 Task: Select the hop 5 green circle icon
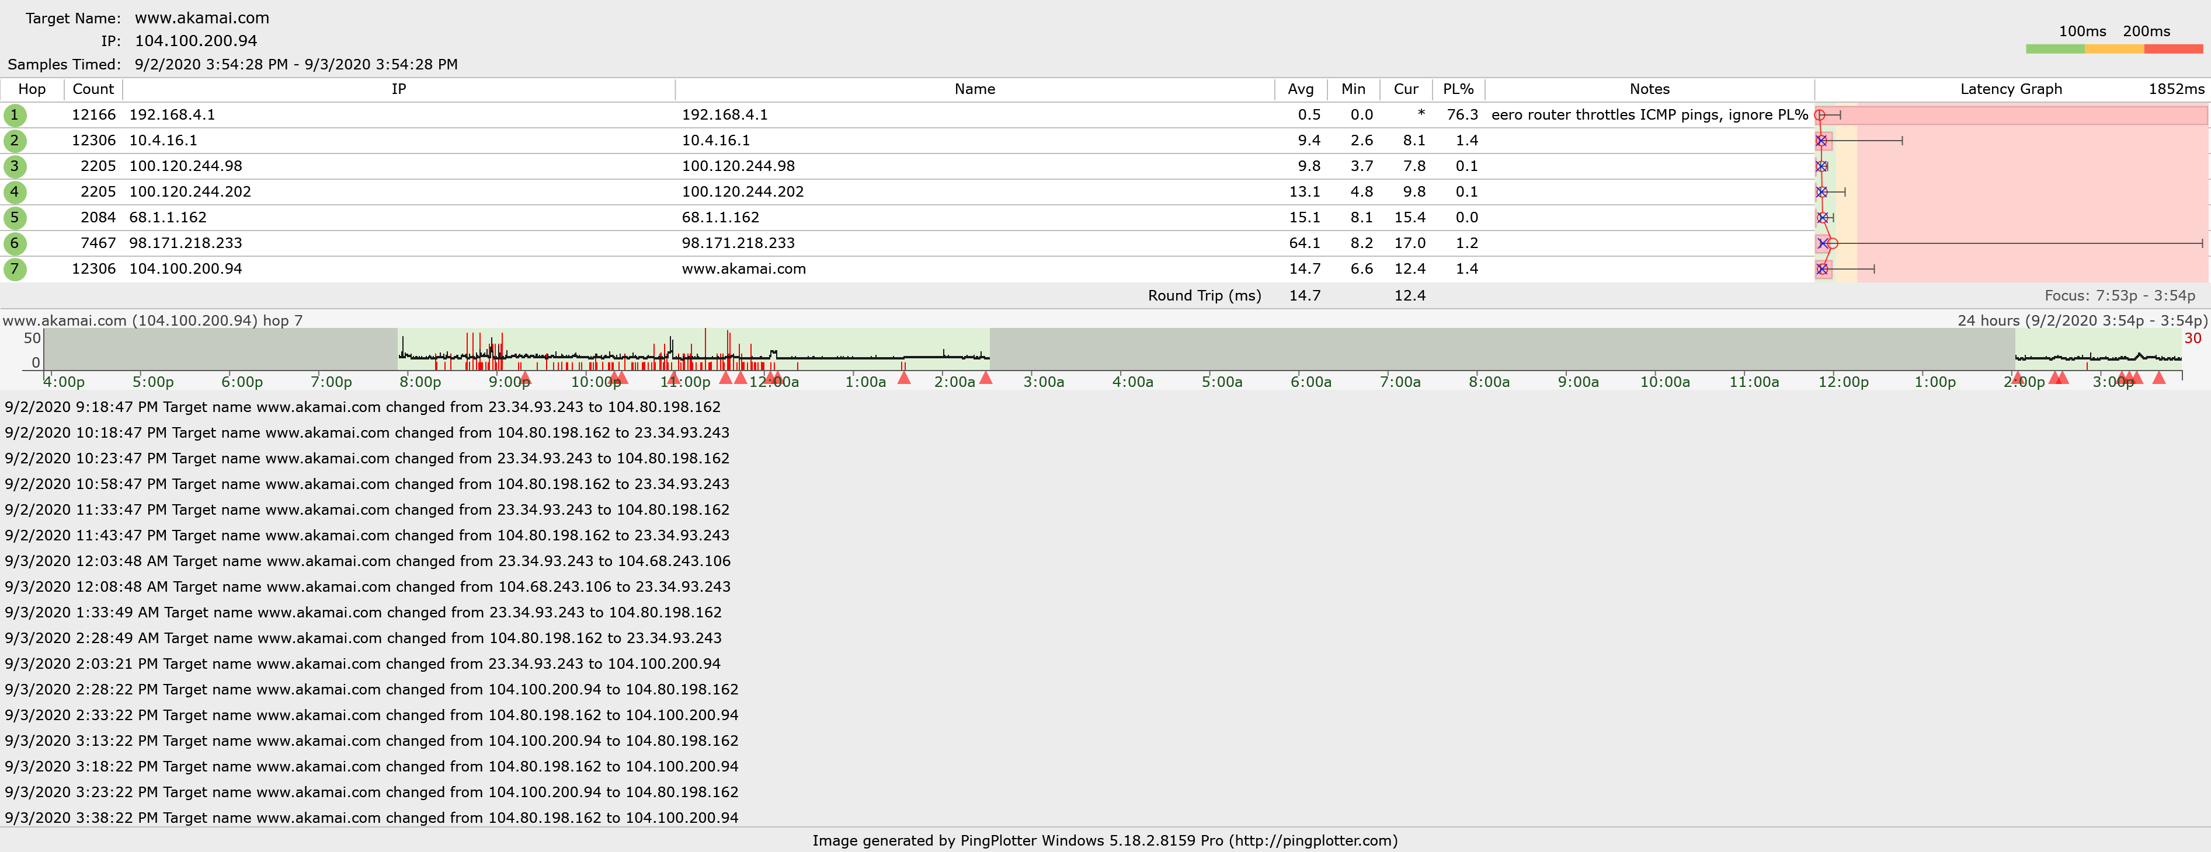(15, 218)
